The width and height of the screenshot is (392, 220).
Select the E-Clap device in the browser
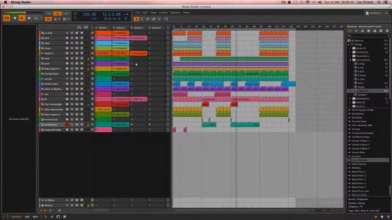pyautogui.click(x=361, y=64)
